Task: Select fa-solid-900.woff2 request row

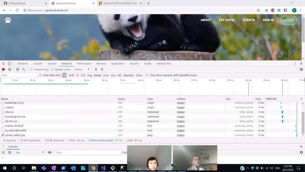Action: [132, 130]
